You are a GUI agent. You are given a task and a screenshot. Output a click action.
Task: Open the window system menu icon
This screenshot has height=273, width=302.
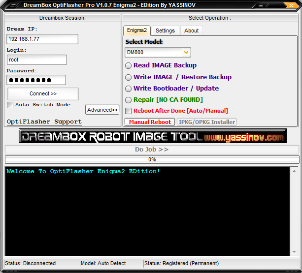coord(13,5)
